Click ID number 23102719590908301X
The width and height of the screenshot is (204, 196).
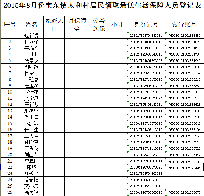point(146,111)
